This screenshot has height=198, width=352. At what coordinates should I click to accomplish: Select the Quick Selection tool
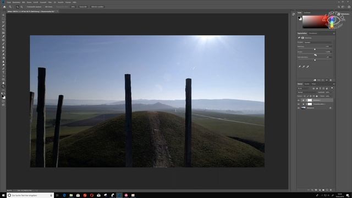(x=3, y=26)
